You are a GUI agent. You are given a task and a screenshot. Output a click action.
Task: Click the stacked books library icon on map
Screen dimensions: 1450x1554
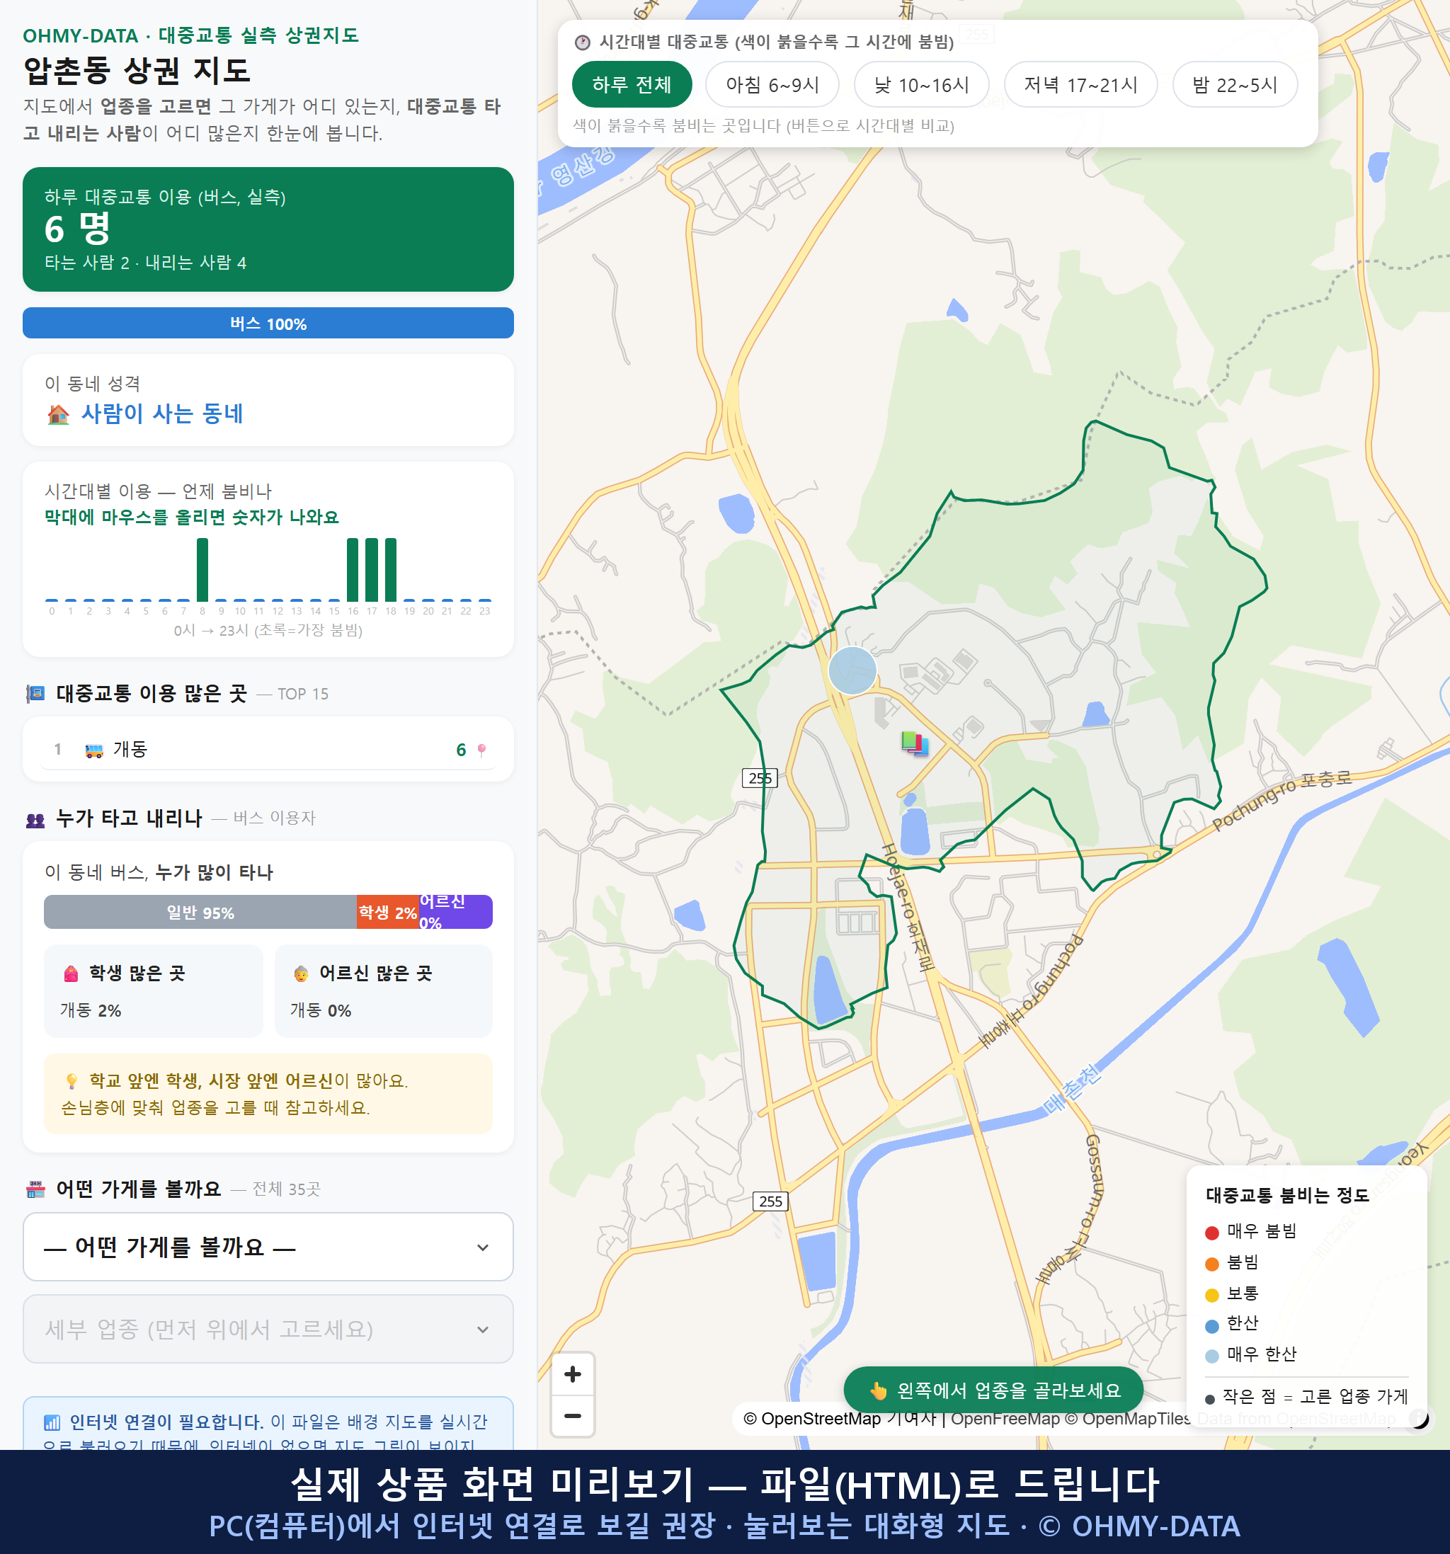pyautogui.click(x=914, y=743)
